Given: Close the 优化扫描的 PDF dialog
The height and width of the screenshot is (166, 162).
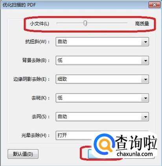Looking at the screenshot, I should point(155,5).
